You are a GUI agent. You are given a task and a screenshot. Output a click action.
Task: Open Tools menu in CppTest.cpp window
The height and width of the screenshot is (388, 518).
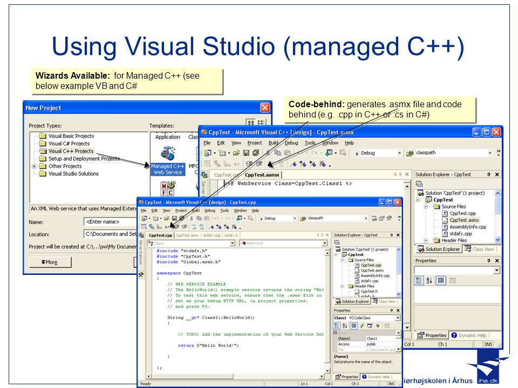(x=224, y=211)
